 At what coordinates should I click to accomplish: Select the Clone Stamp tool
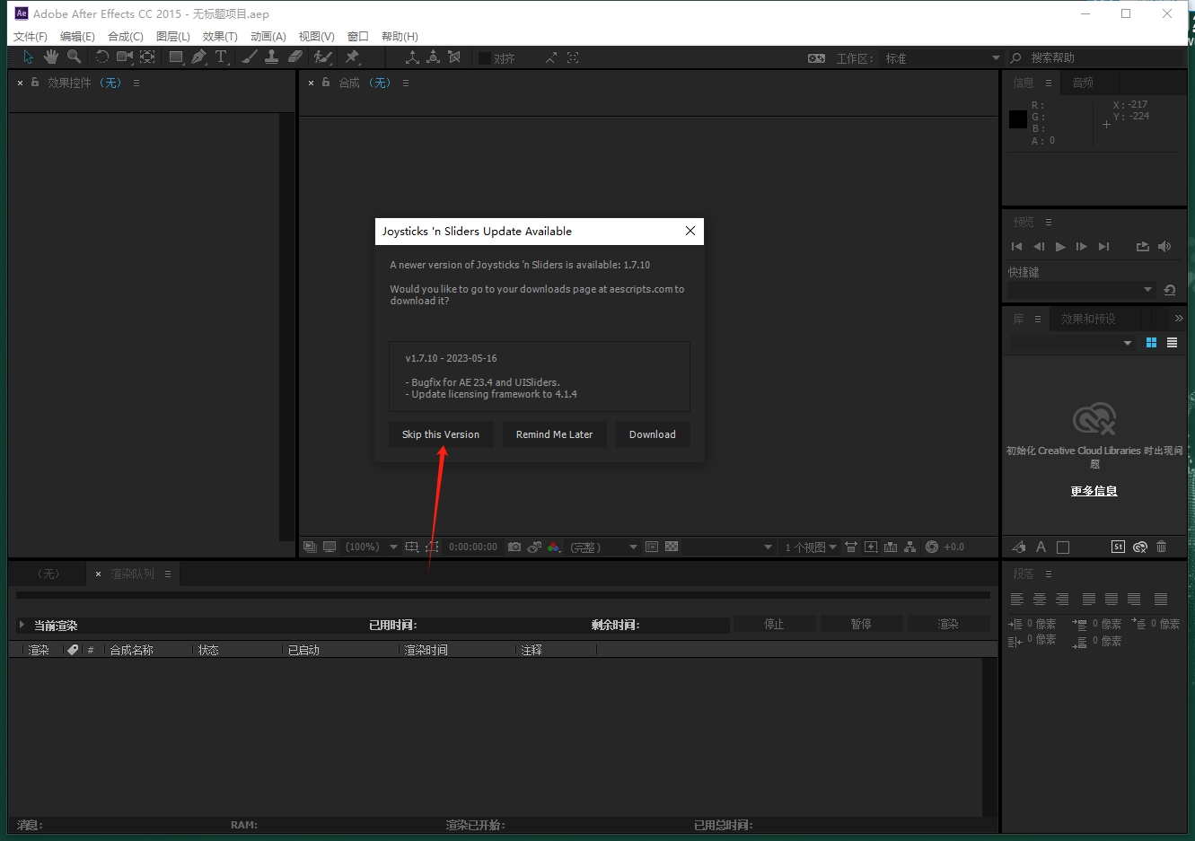[x=272, y=57]
